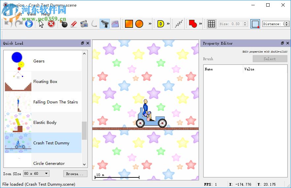Load the Circle Generator scene

coord(43,160)
